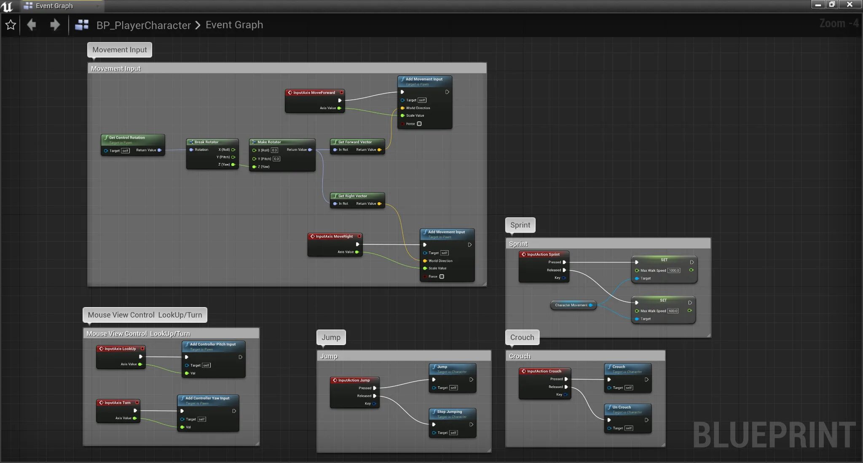This screenshot has width=863, height=463.
Task: Click Released exec pin on InputAction Jump
Action: tap(375, 396)
